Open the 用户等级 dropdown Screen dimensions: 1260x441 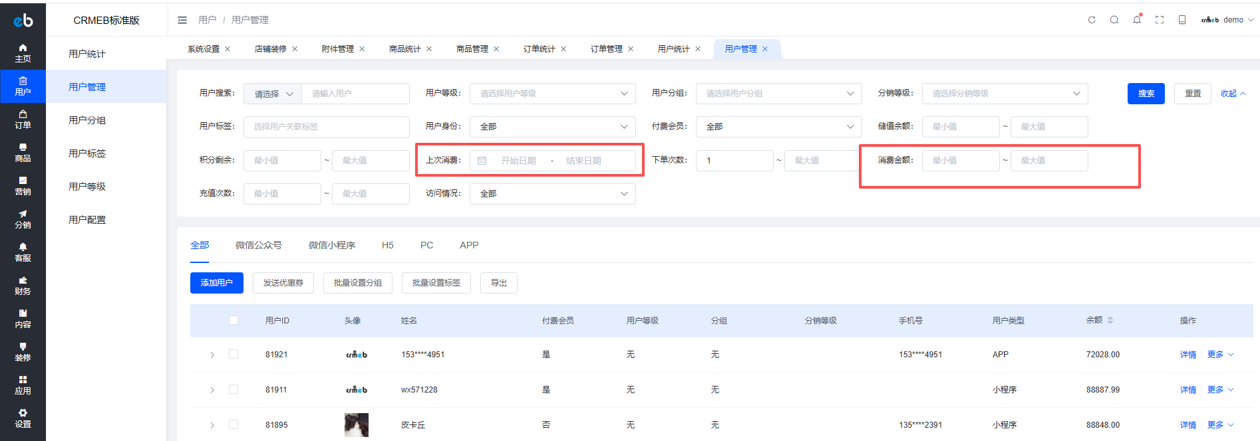[552, 94]
